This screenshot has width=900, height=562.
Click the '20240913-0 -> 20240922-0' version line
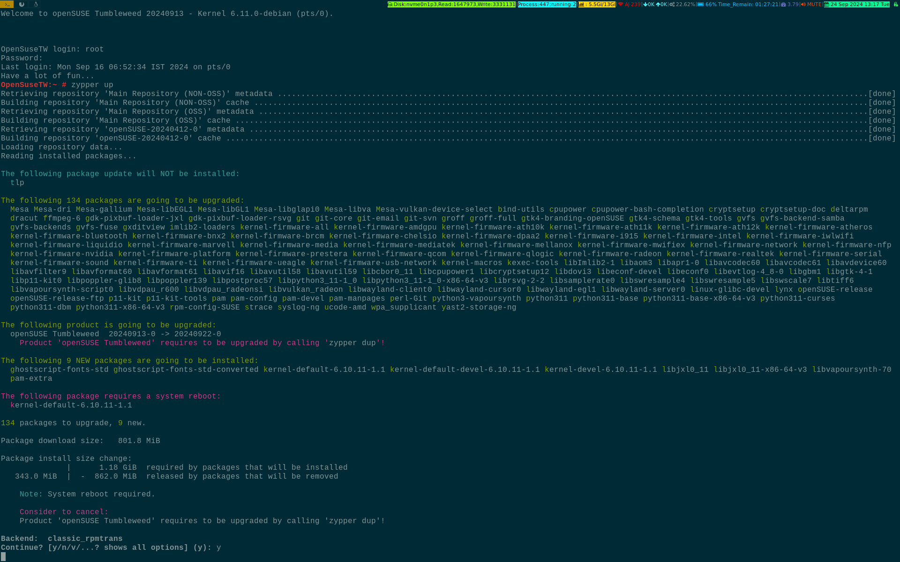pos(165,334)
